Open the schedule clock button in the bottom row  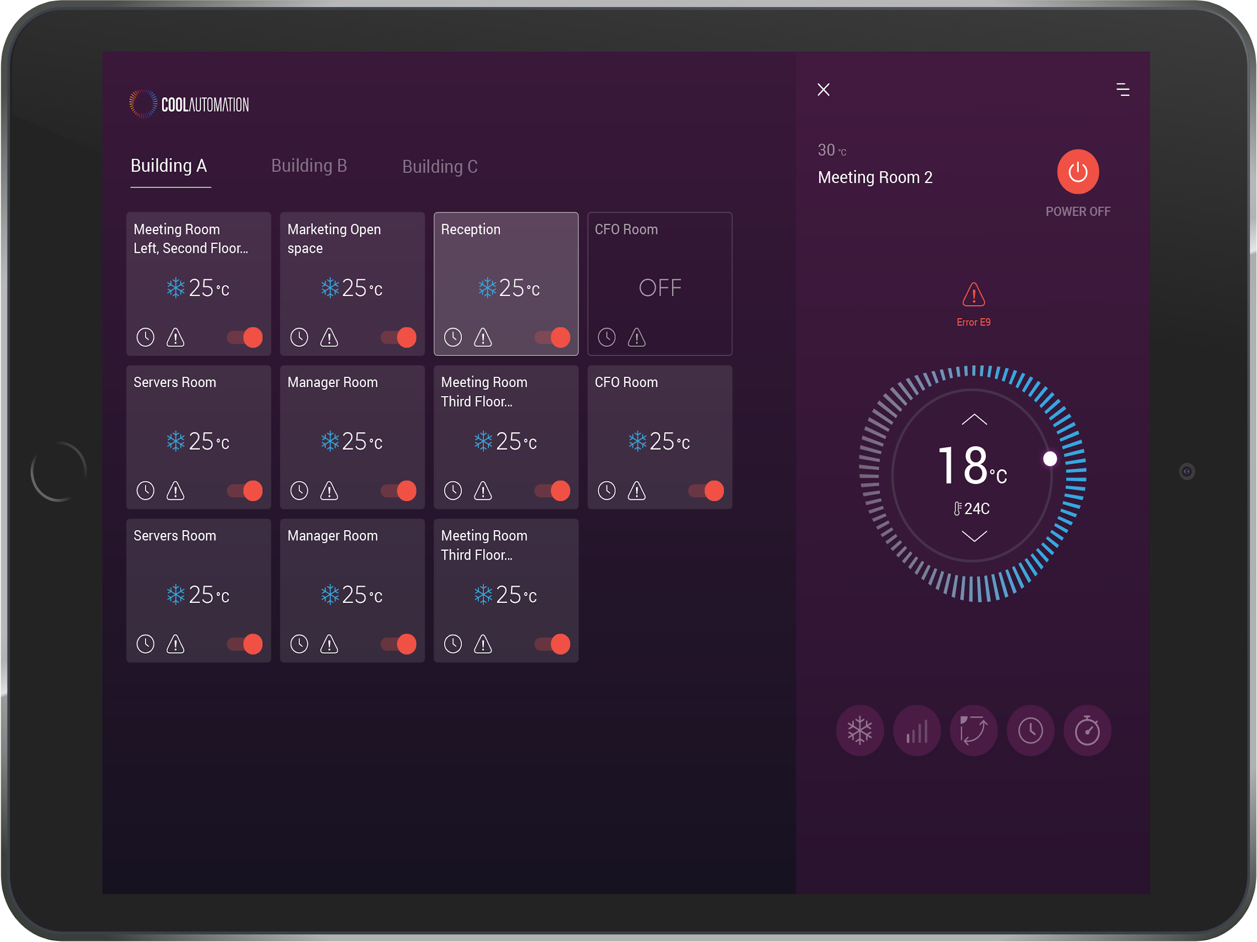coord(1030,730)
